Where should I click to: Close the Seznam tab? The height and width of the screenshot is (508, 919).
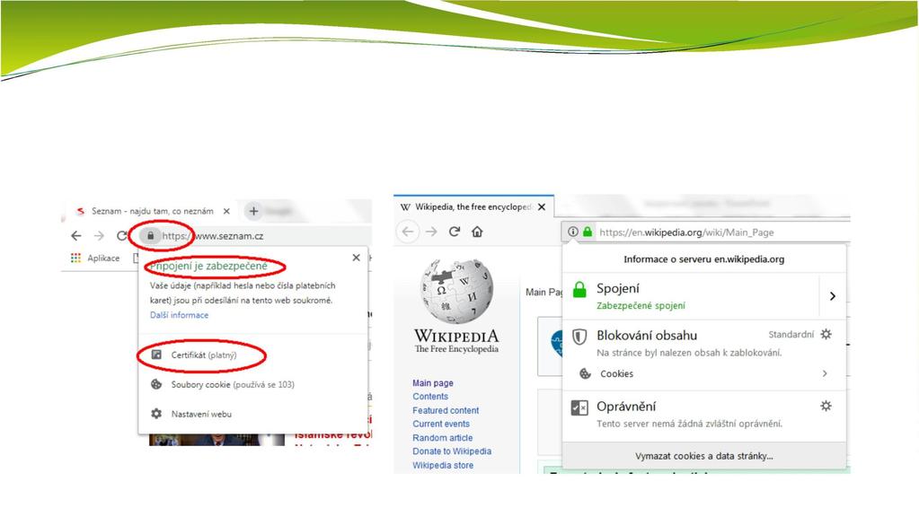(x=226, y=211)
